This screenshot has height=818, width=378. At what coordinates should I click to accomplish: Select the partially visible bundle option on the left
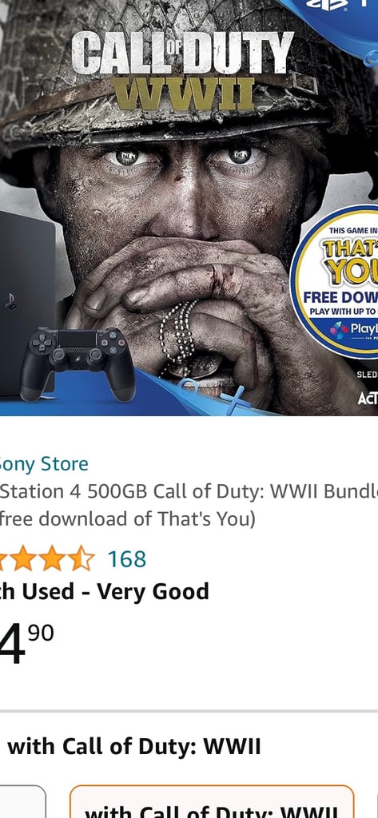22,801
